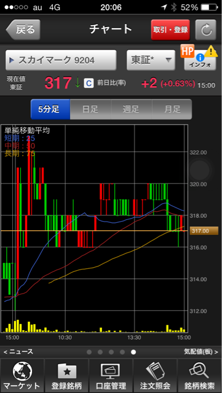Expand the 東証* exchange dropdown
This screenshot has height=393, width=222.
[x=151, y=60]
